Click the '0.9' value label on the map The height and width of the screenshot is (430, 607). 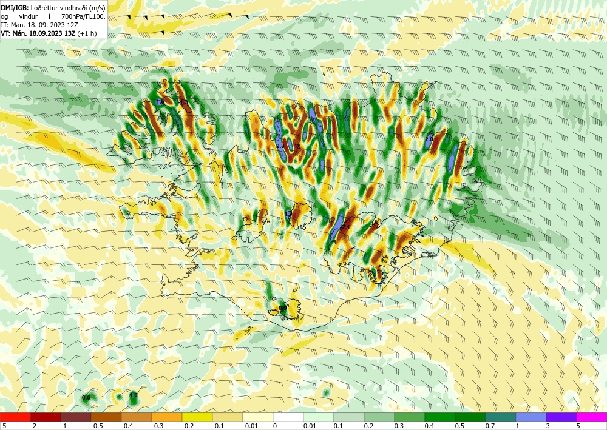pos(283,308)
